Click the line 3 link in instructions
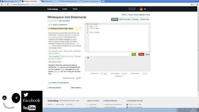 [77, 69]
